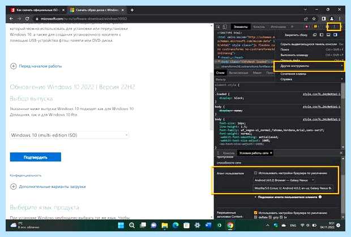The image size is (351, 237).
Task: Switch to the Источники DevTools tab
Action: pos(278,27)
